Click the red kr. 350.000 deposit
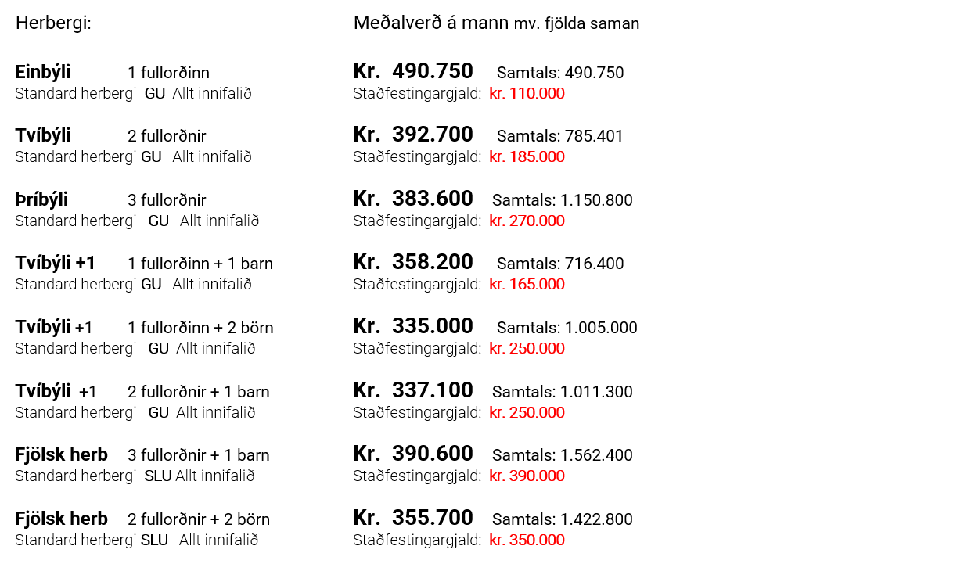Screen dimensions: 964x571 pyautogui.click(x=527, y=540)
